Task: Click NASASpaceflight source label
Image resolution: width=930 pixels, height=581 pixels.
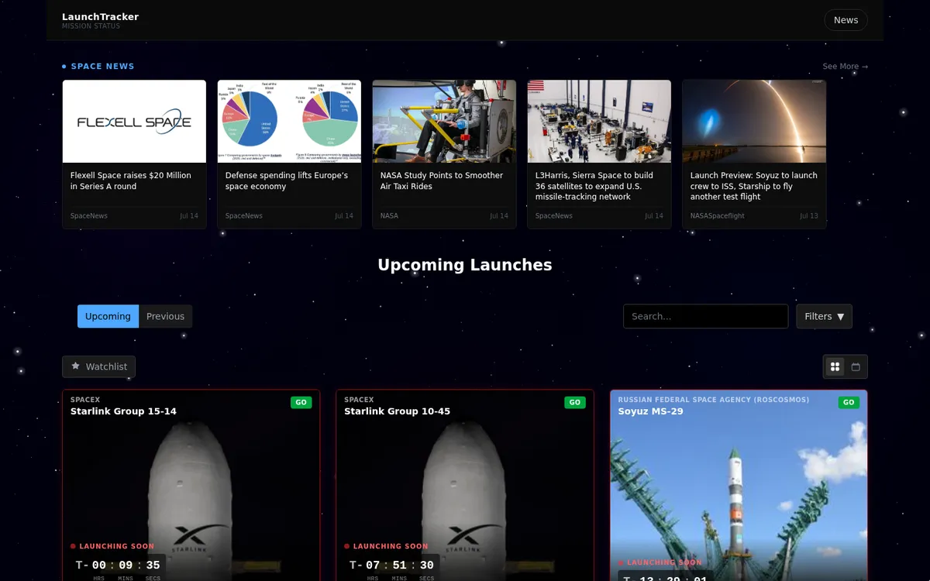Action: point(717,216)
